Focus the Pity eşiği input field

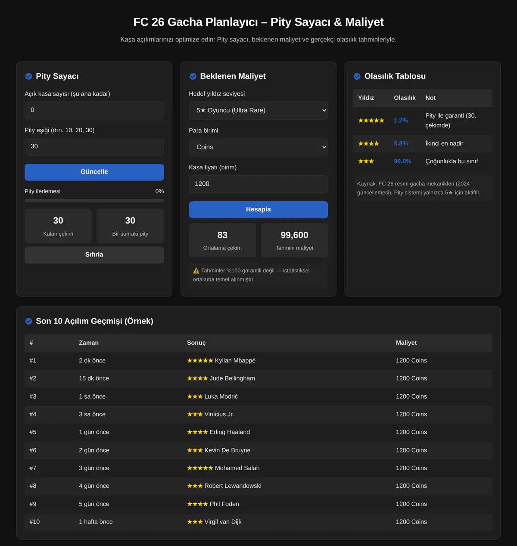(94, 147)
